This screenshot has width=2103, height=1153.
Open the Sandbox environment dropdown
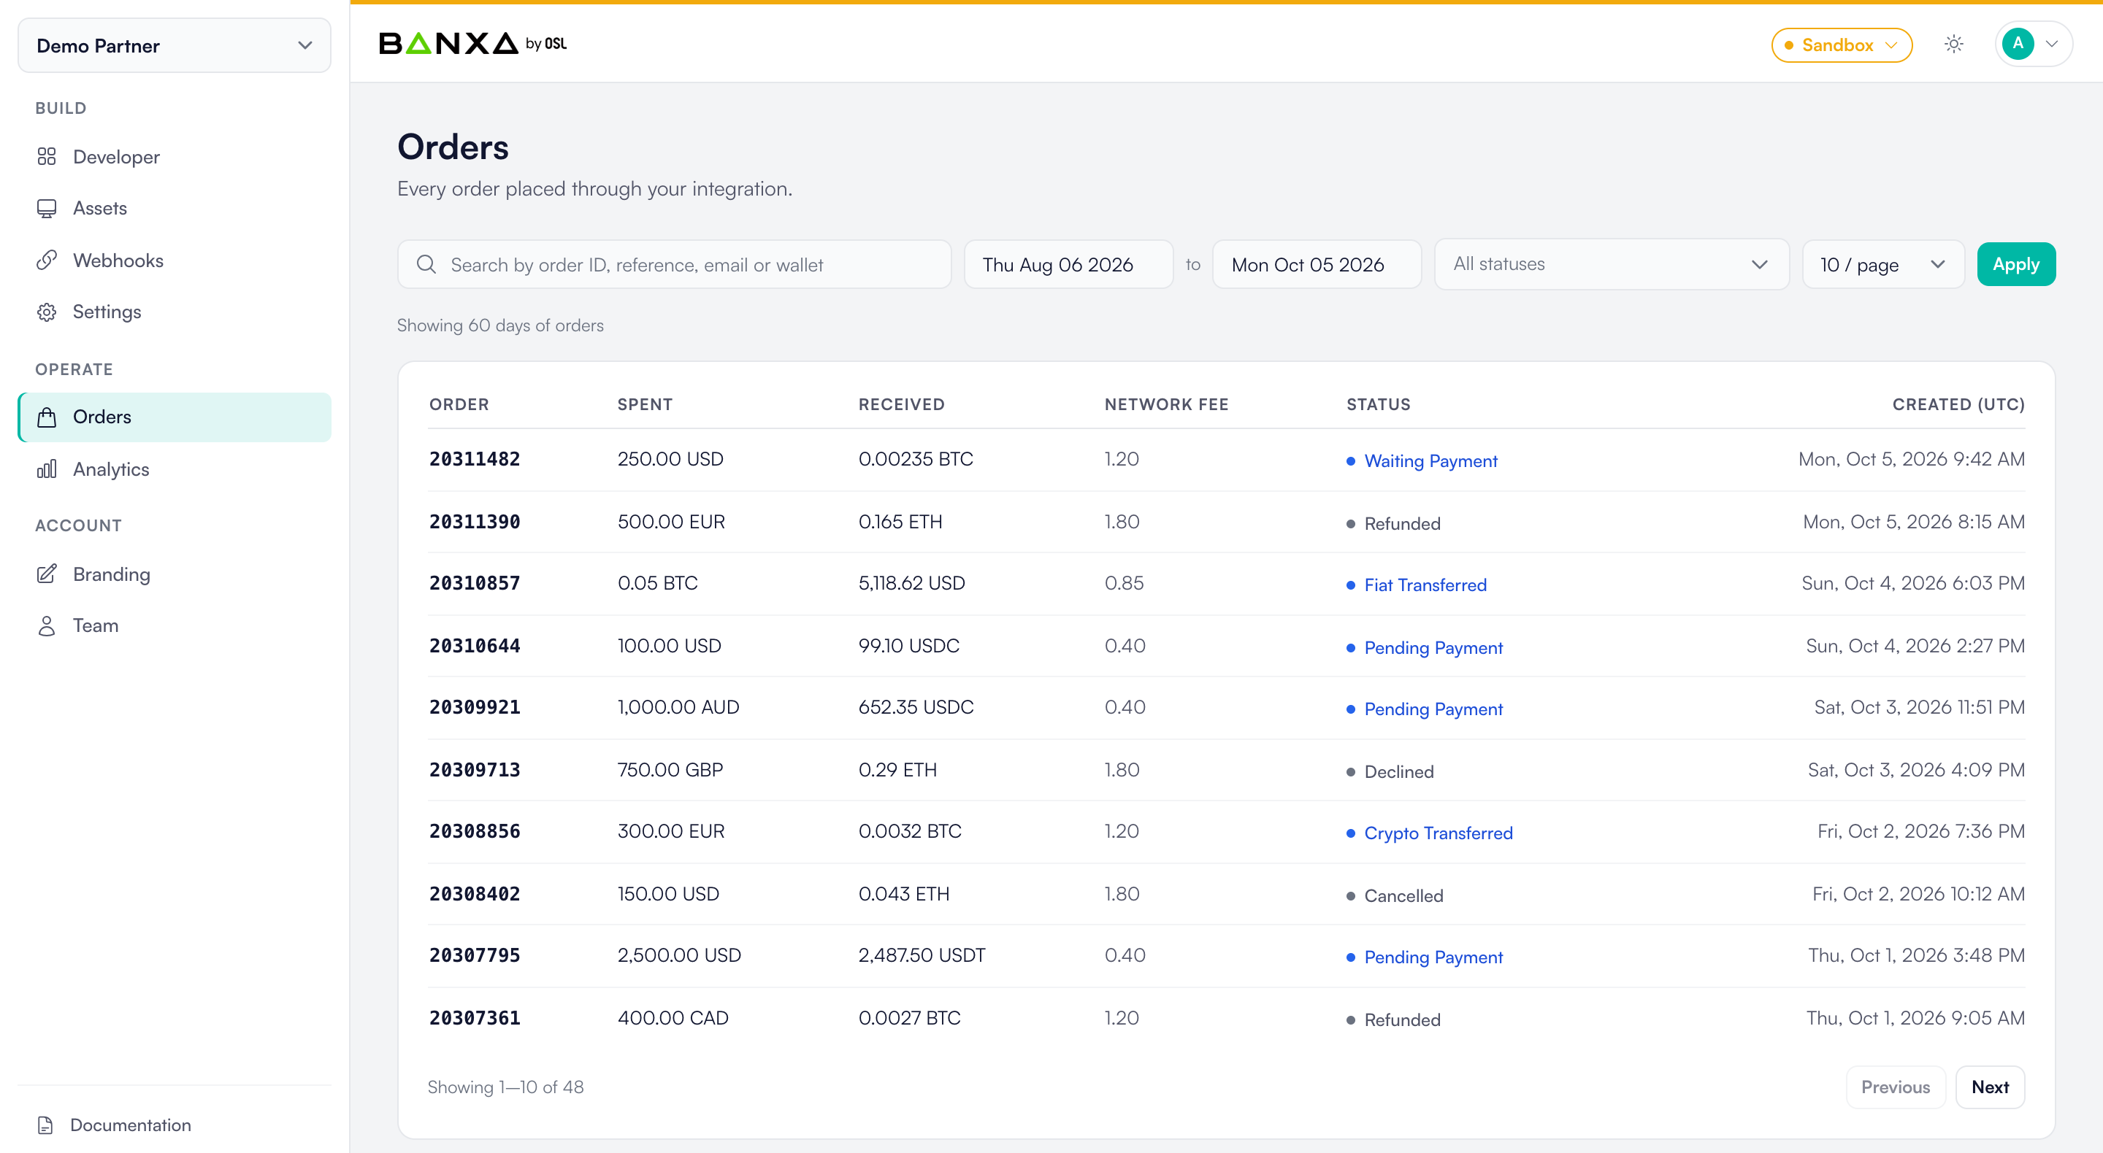click(x=1841, y=45)
